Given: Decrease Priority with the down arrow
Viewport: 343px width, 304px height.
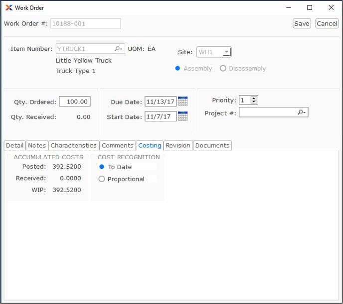Looking at the screenshot, I should 254,102.
